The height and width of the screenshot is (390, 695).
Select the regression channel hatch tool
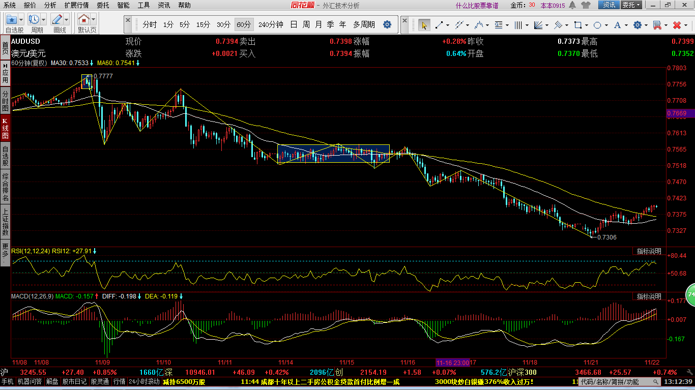coord(559,25)
